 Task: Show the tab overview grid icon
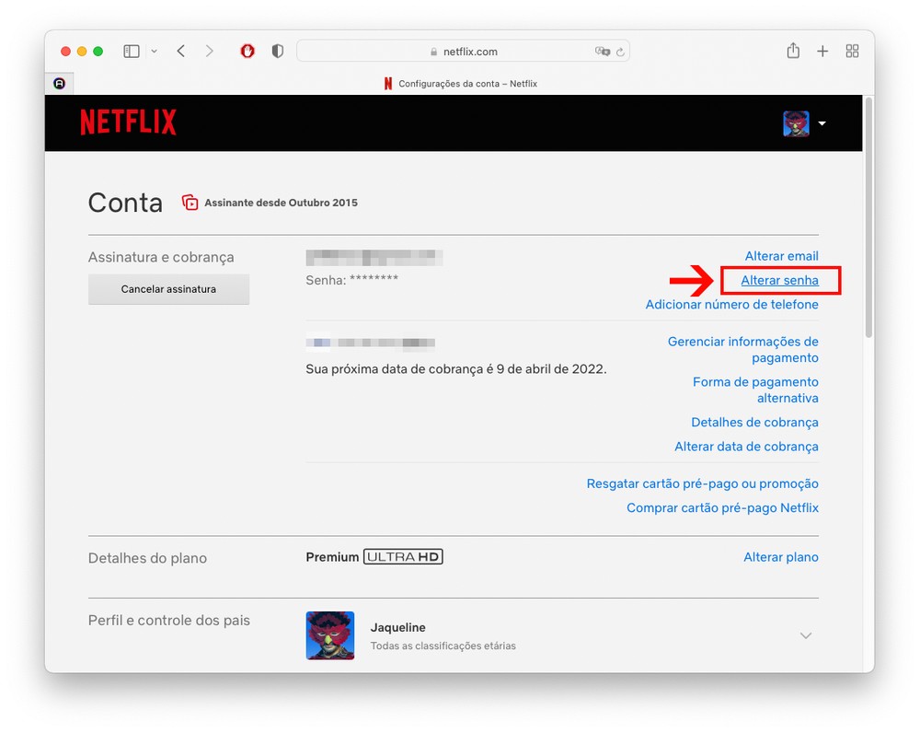click(x=852, y=52)
